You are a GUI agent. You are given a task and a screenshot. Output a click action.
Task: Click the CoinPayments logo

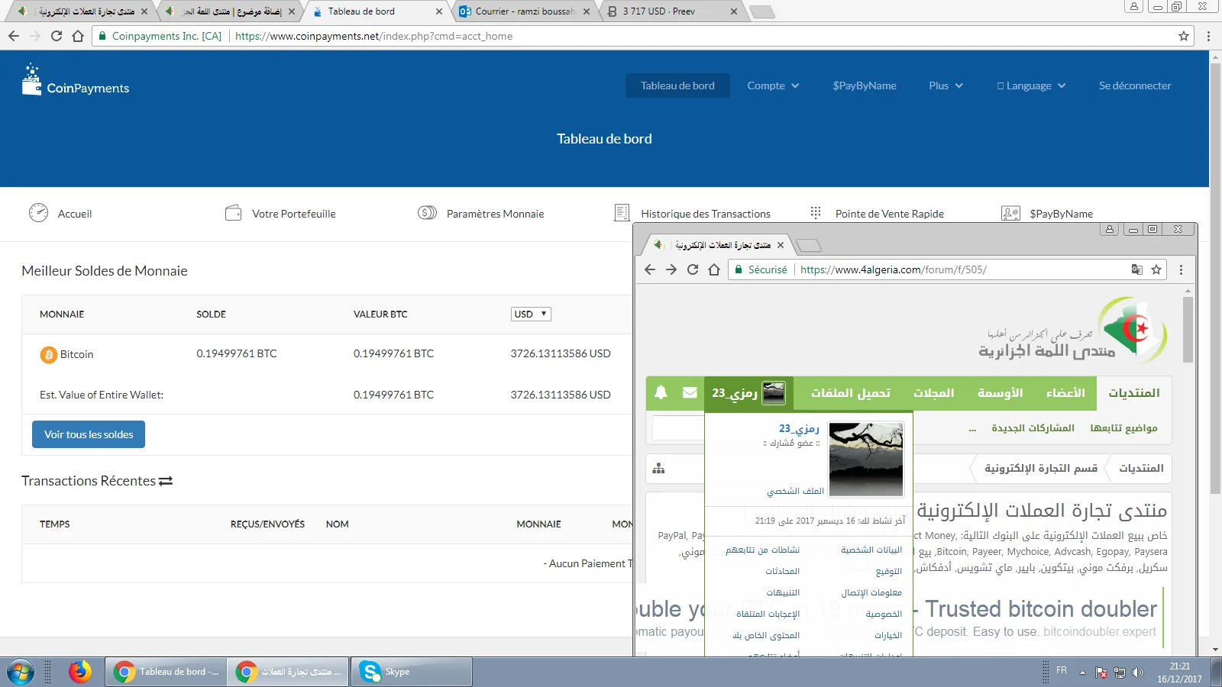(75, 81)
